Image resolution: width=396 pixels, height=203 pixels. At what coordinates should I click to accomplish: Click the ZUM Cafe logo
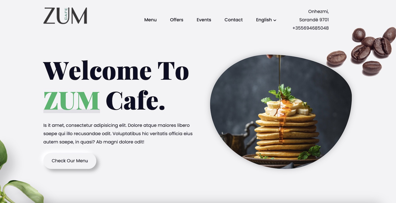65,16
